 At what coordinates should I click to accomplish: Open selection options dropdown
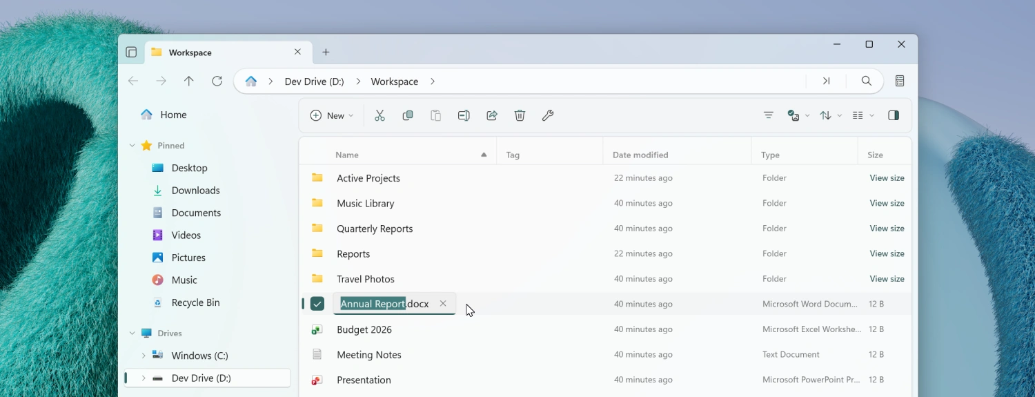coord(798,115)
